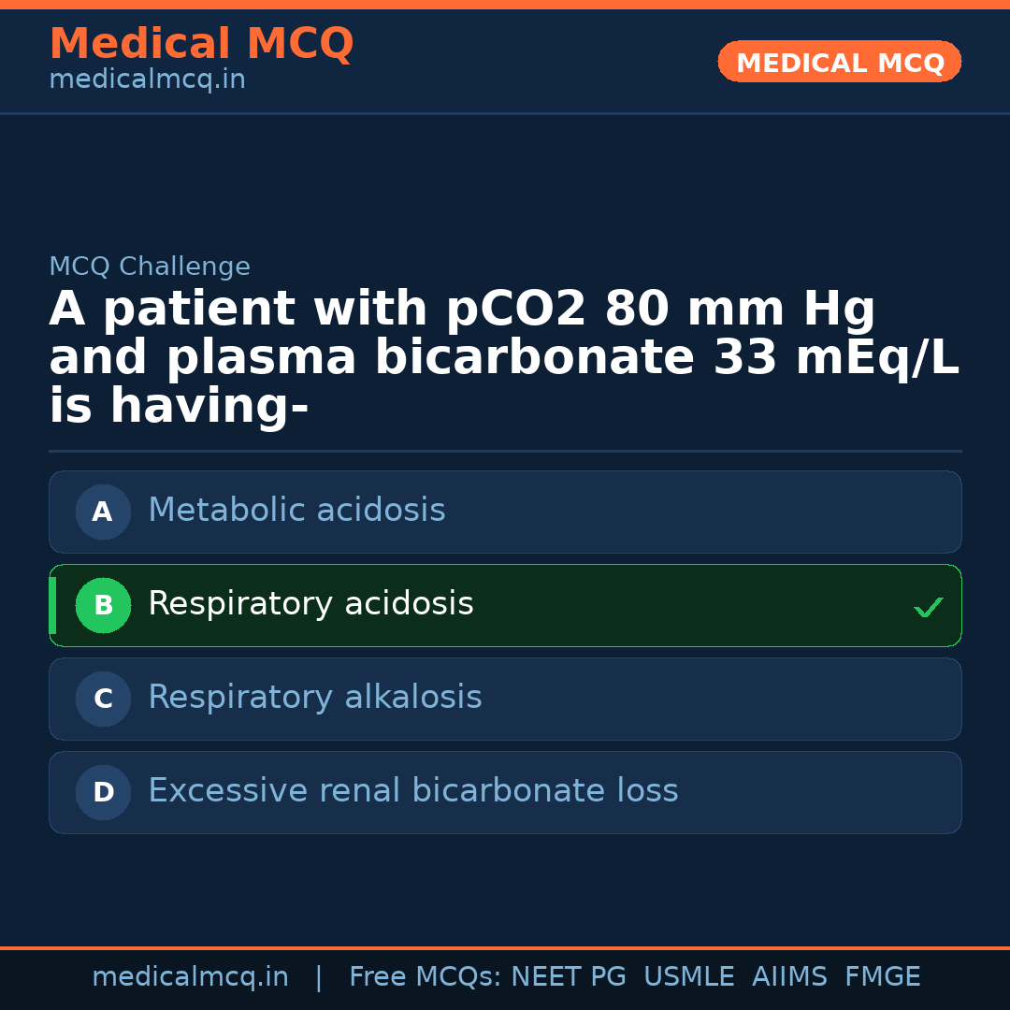This screenshot has height=1010, width=1010.
Task: Click the NEET PG label in footer
Action: coord(568,975)
